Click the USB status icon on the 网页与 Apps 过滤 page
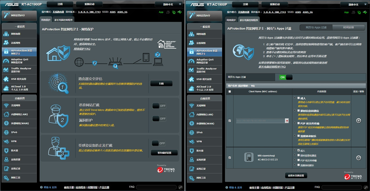This screenshot has width=370, height=191. pyautogui.click(x=366, y=12)
